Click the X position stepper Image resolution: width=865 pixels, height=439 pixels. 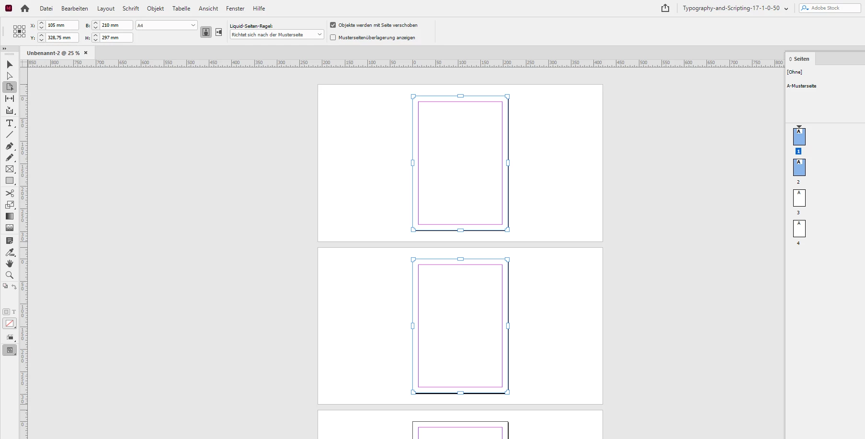coord(42,25)
